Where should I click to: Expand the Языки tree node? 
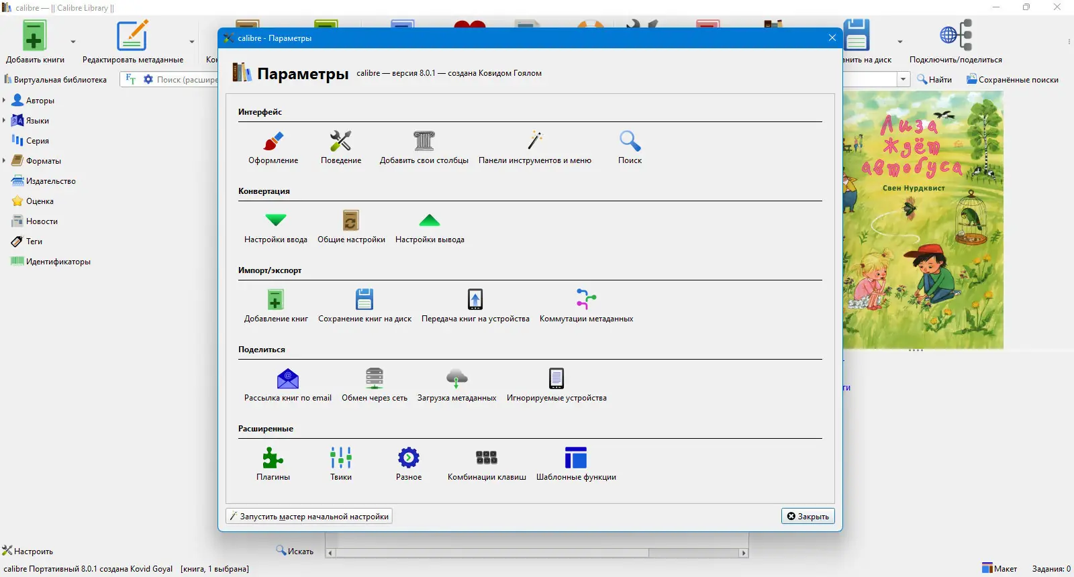[4, 120]
